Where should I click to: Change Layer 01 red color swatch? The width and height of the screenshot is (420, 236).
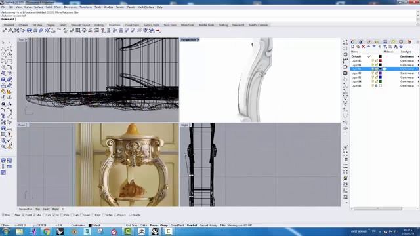pyautogui.click(x=380, y=61)
